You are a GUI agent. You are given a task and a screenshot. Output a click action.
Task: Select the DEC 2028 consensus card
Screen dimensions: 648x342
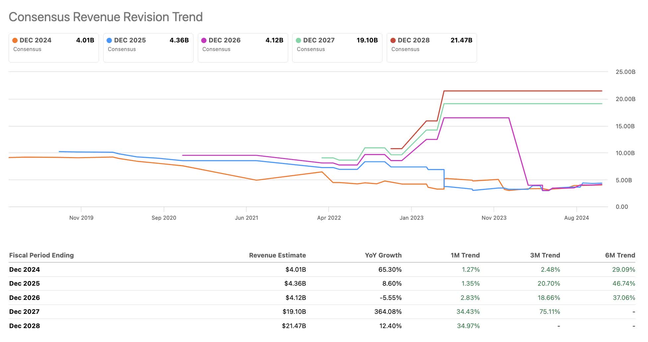click(x=432, y=47)
